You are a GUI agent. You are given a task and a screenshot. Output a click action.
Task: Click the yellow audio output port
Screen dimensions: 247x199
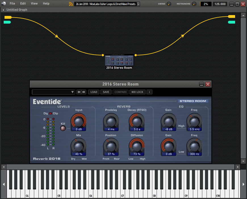232,16
